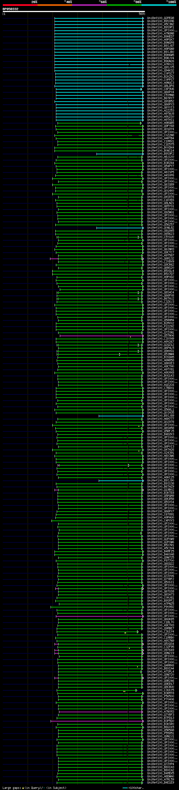The height and width of the screenshot is (790, 179).
Task: Select the UniRef100_B9GN26 label
Action: (x=160, y=61)
